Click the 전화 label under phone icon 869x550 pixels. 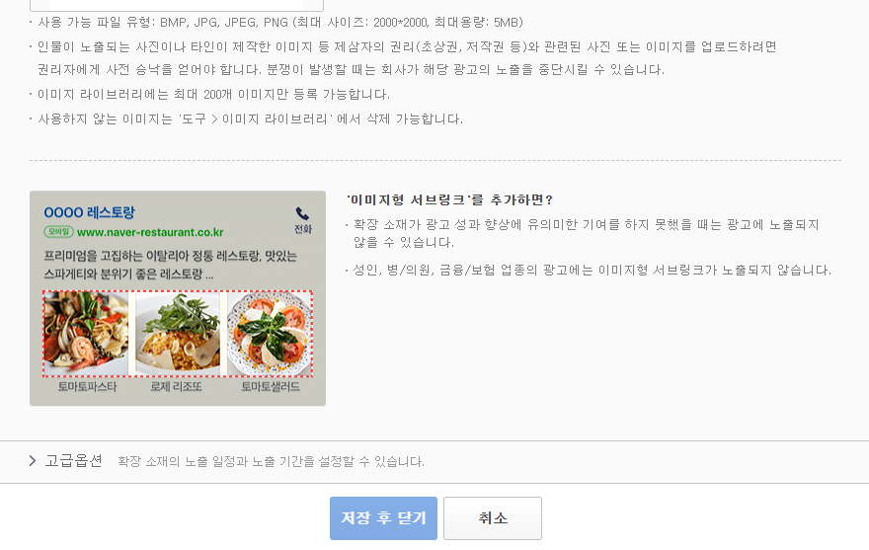point(302,229)
